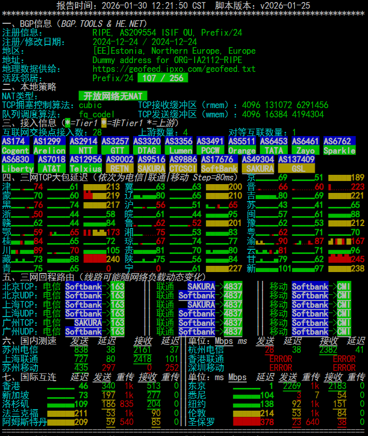Image resolution: width=368 pixels, height=436 pixels.
Task: Click the PCCW label
Action: [210, 151]
